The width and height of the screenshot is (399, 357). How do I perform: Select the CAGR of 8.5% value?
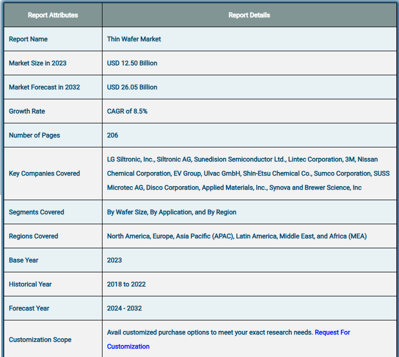pyautogui.click(x=127, y=111)
